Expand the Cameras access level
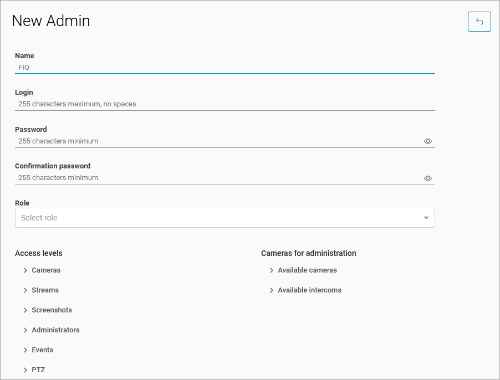The width and height of the screenshot is (500, 380). (25, 270)
